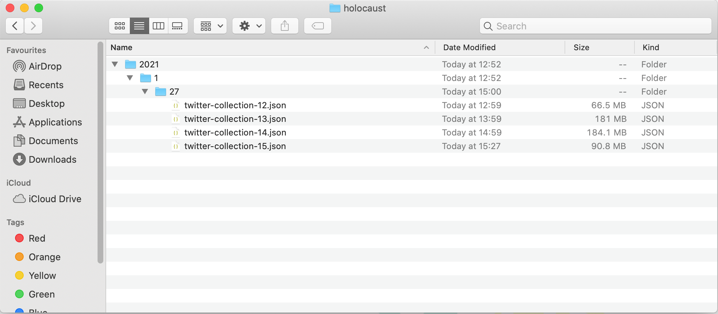The width and height of the screenshot is (718, 314).
Task: Click the twitter-collection-13.json file icon
Action: (x=175, y=119)
